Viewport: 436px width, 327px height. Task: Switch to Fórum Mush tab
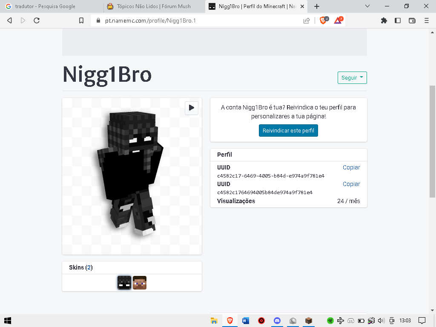154,6
